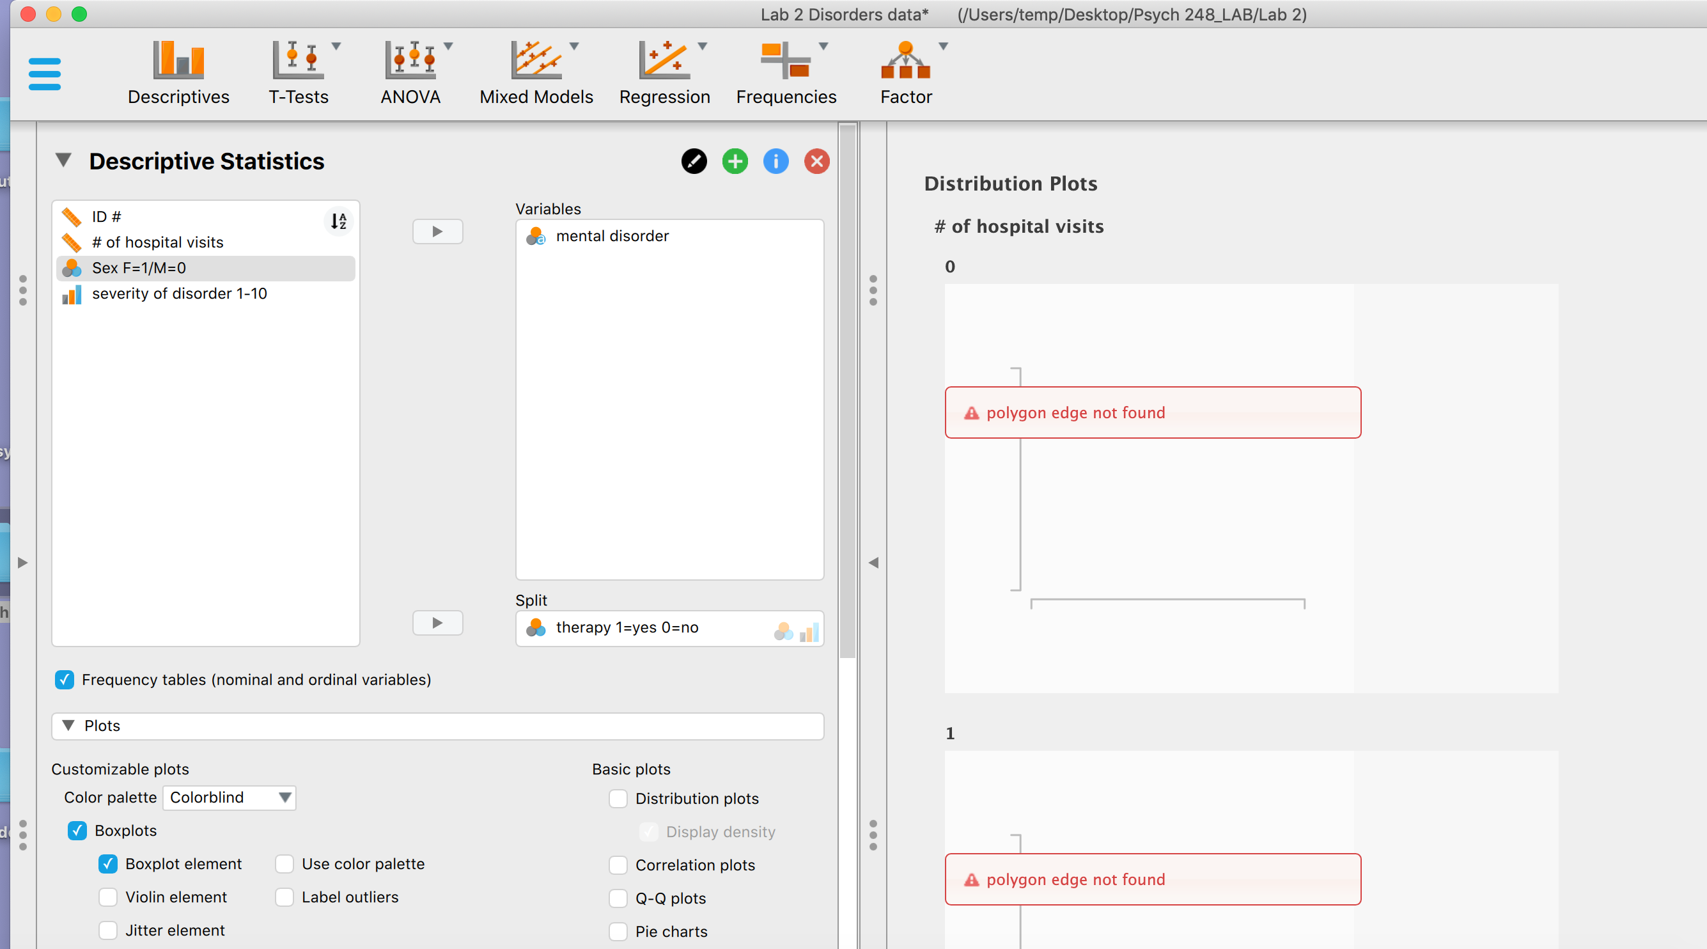Viewport: 1707px width, 949px height.
Task: Select '# of hospital visits' variable
Action: coord(205,242)
